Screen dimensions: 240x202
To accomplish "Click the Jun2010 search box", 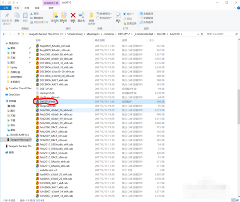I will coord(222,34).
